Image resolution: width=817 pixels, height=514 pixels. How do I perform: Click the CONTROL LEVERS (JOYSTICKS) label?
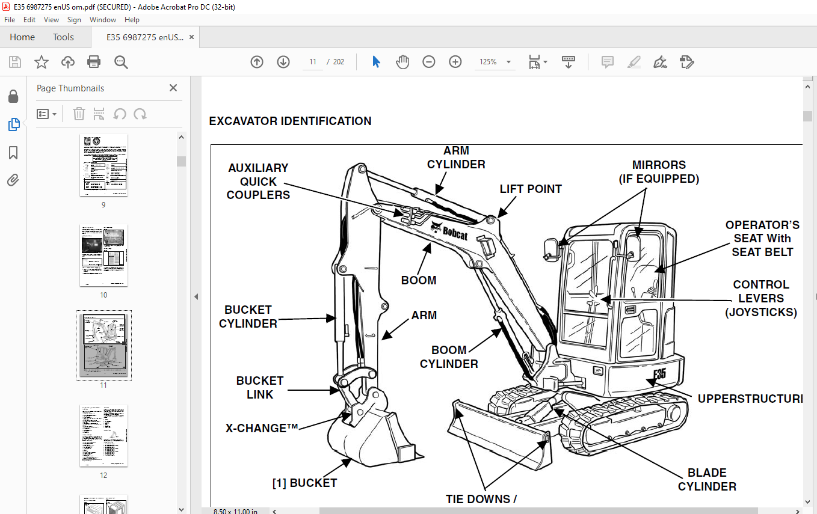click(x=761, y=298)
